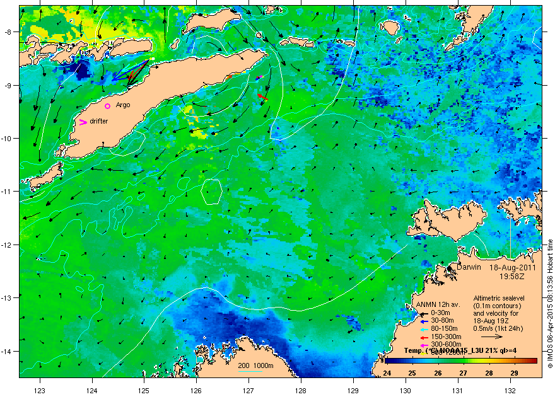555x397 pixels.
Task: Click the 80-150m legend label
Action: click(x=444, y=329)
